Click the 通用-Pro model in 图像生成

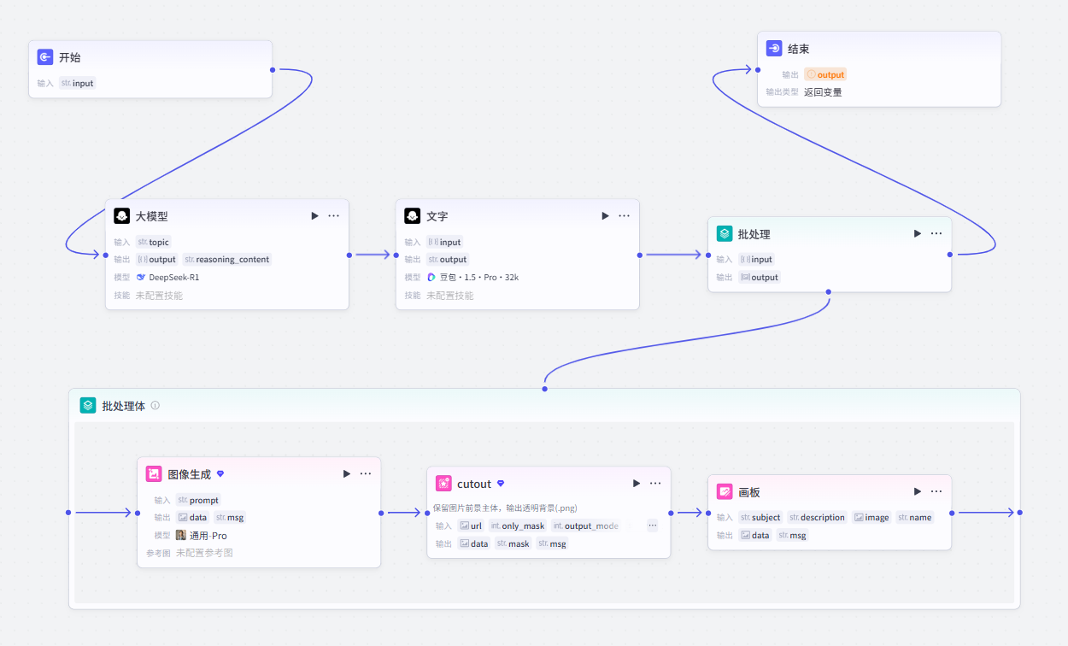coord(202,536)
